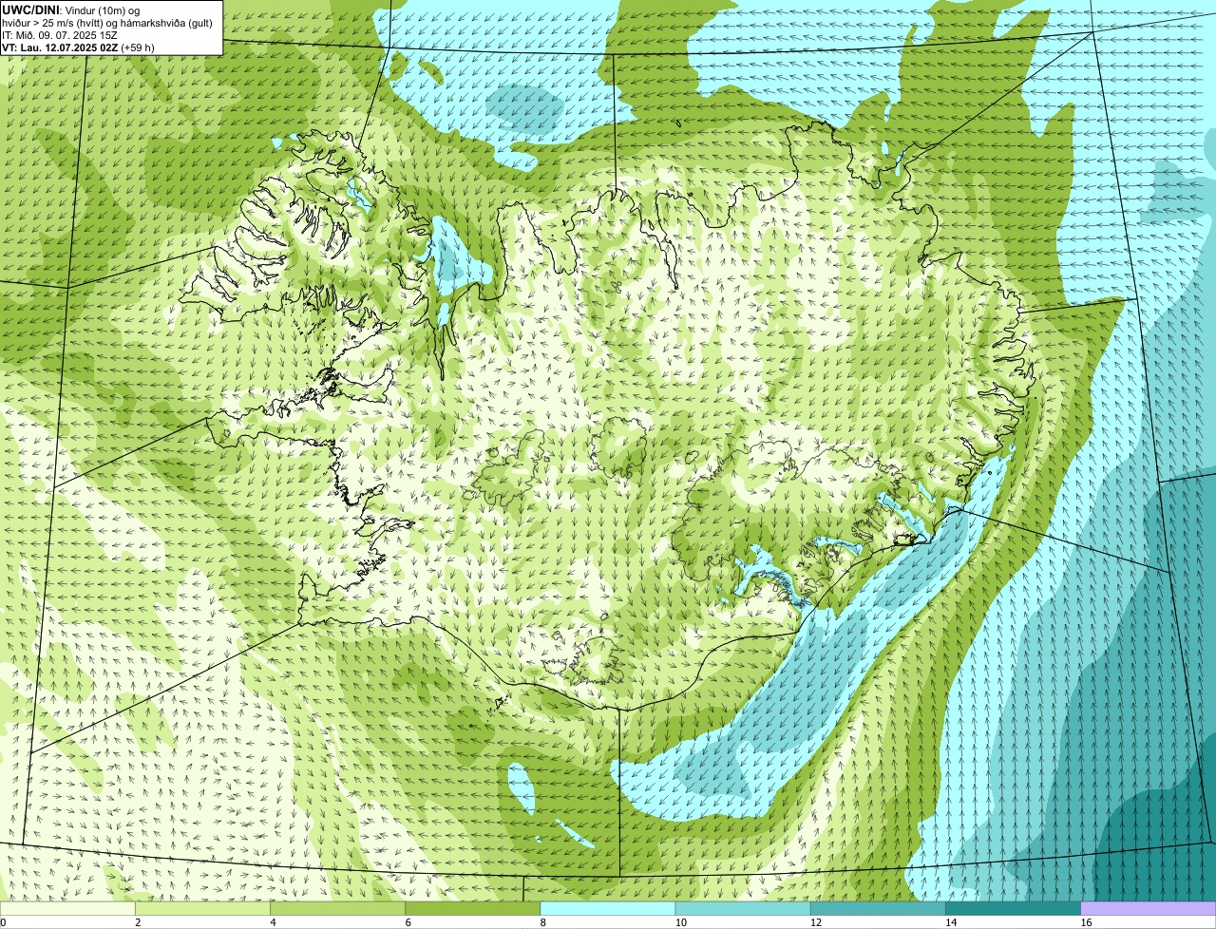Click the 'IT: Mið. 09. 07. 2025 15Z' line

pos(60,34)
